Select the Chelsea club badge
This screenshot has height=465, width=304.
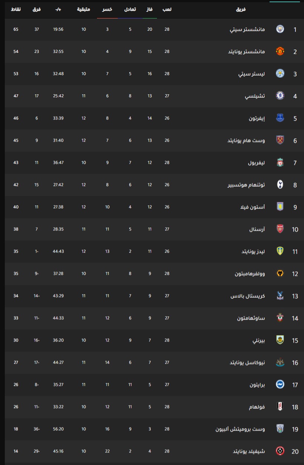pyautogui.click(x=280, y=96)
